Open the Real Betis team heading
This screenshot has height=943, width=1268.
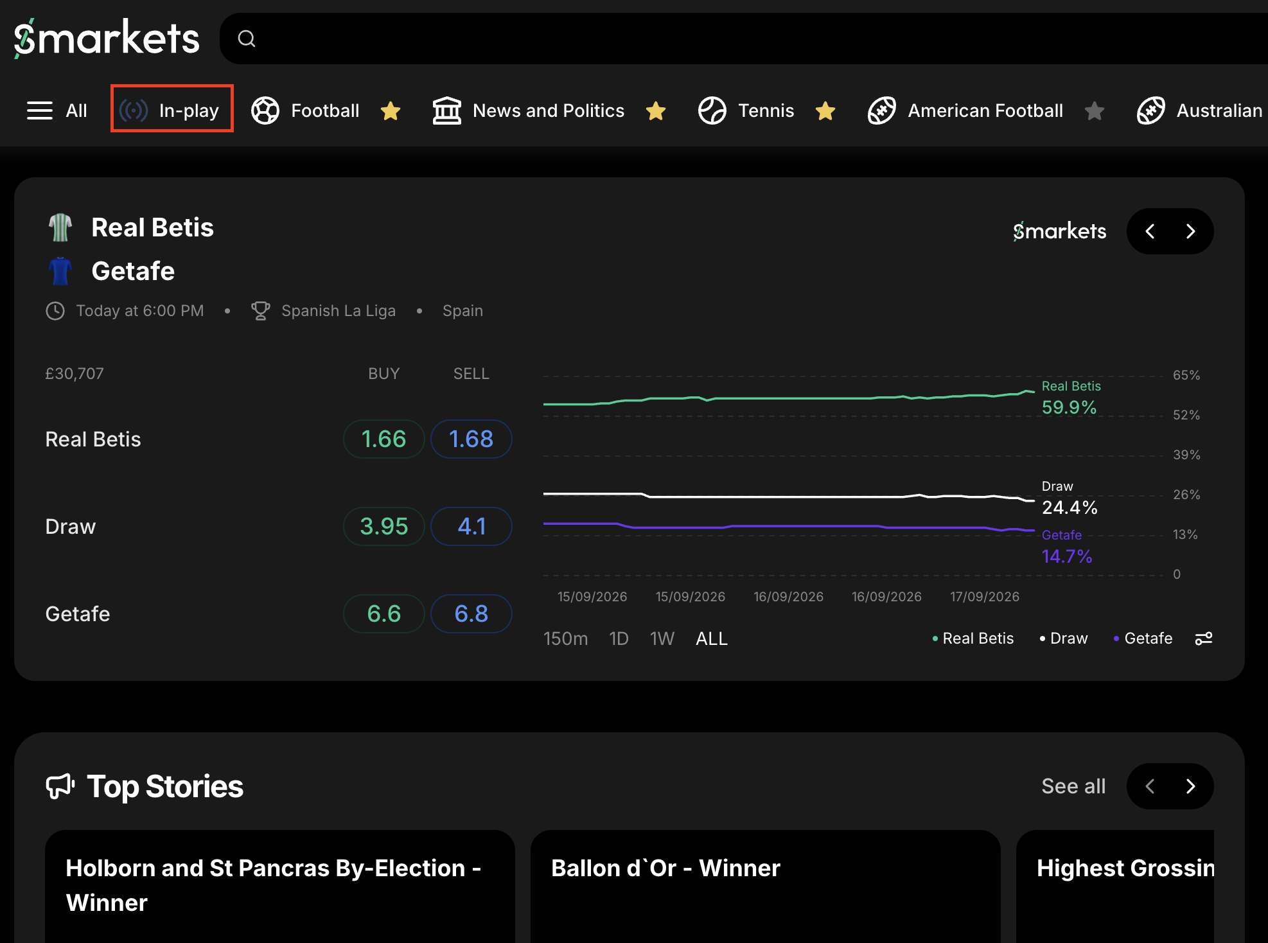152,227
